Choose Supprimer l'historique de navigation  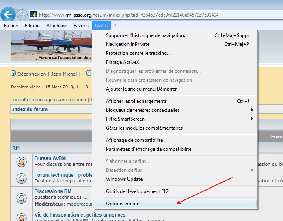[x=175, y=35]
